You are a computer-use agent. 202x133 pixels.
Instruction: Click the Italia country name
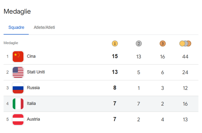pyautogui.click(x=31, y=103)
